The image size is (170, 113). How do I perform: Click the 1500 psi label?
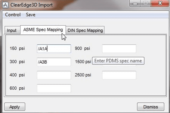tap(83, 62)
